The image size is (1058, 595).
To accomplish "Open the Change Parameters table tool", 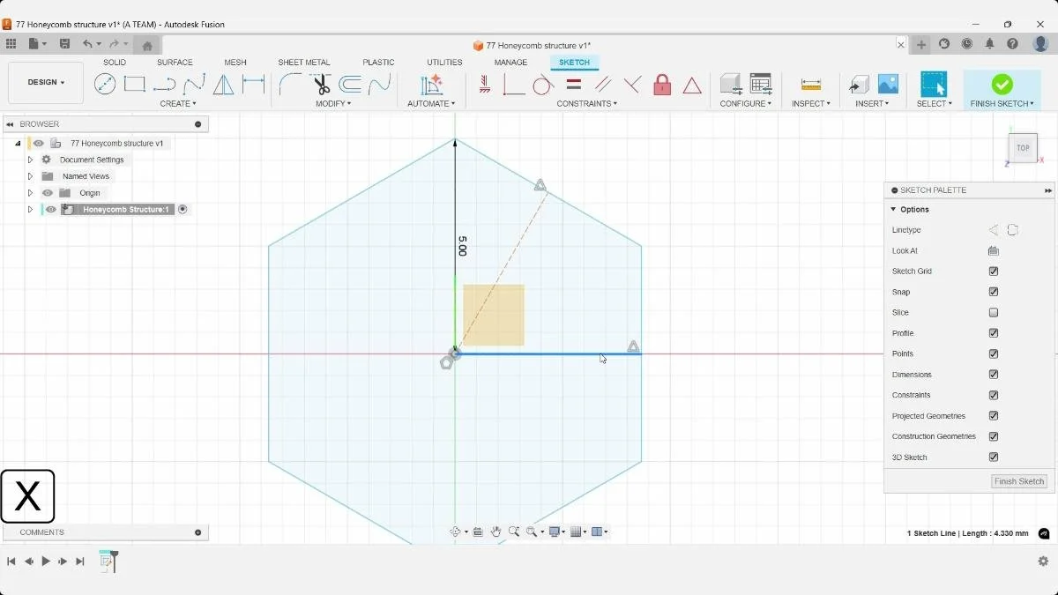I will [x=761, y=85].
